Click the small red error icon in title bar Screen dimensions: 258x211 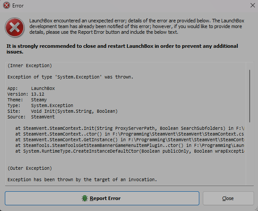[x=7, y=5]
